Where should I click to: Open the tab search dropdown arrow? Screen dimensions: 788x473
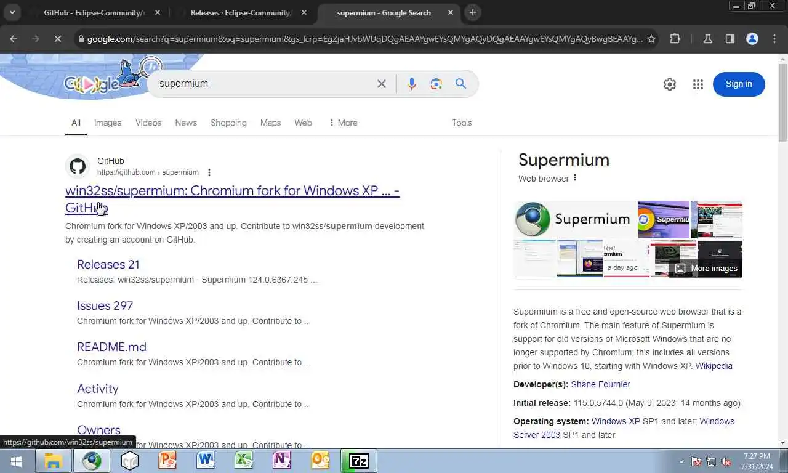12,12
